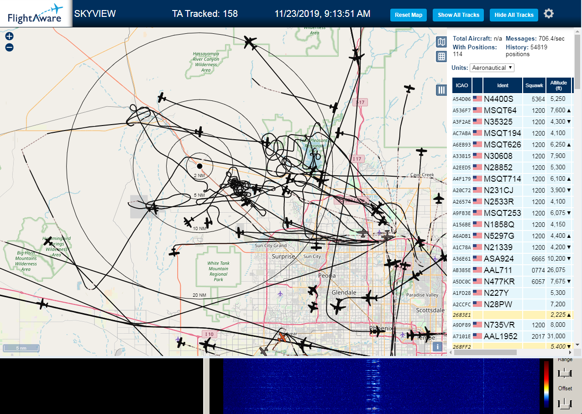Sort table by Ident column header
The image size is (582, 414).
(503, 85)
